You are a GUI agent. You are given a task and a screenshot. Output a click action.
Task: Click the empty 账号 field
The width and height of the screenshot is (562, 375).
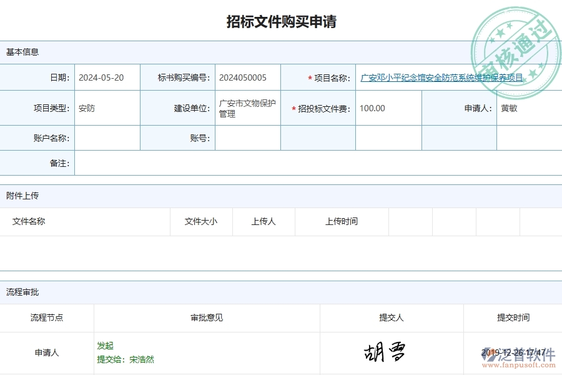(247, 137)
